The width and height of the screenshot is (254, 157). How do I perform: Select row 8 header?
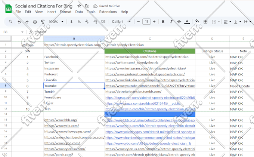[x=6, y=86]
